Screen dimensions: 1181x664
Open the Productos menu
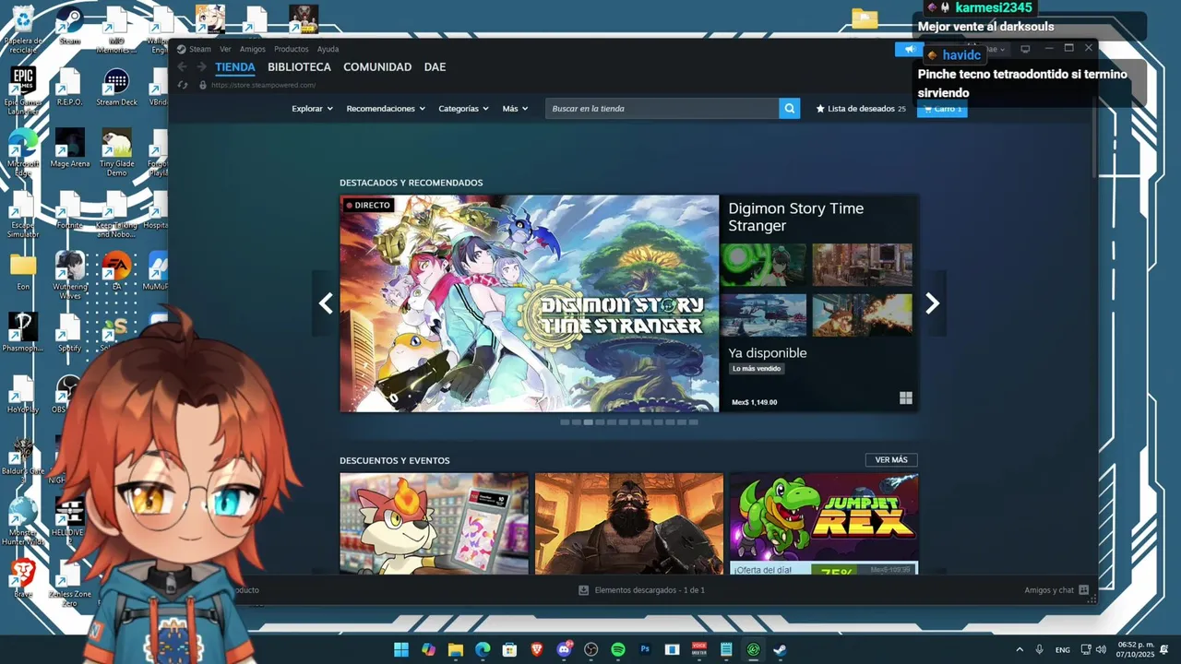tap(292, 49)
